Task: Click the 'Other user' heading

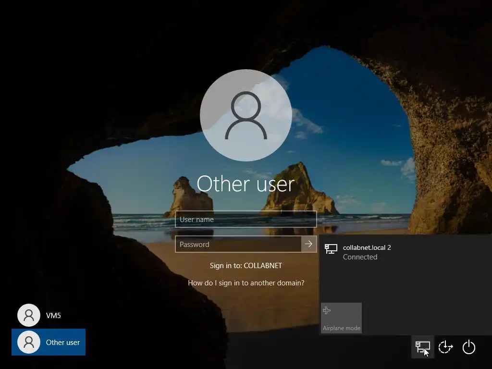Action: tap(246, 184)
